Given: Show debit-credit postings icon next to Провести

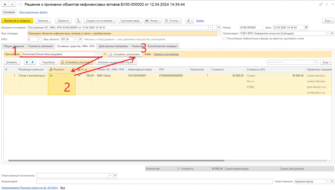Looking at the screenshot, I should [x=79, y=21].
